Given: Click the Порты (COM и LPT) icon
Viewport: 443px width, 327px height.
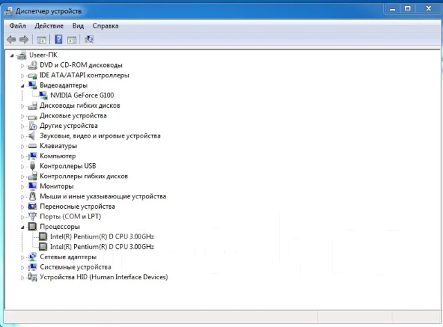Looking at the screenshot, I should coord(33,216).
